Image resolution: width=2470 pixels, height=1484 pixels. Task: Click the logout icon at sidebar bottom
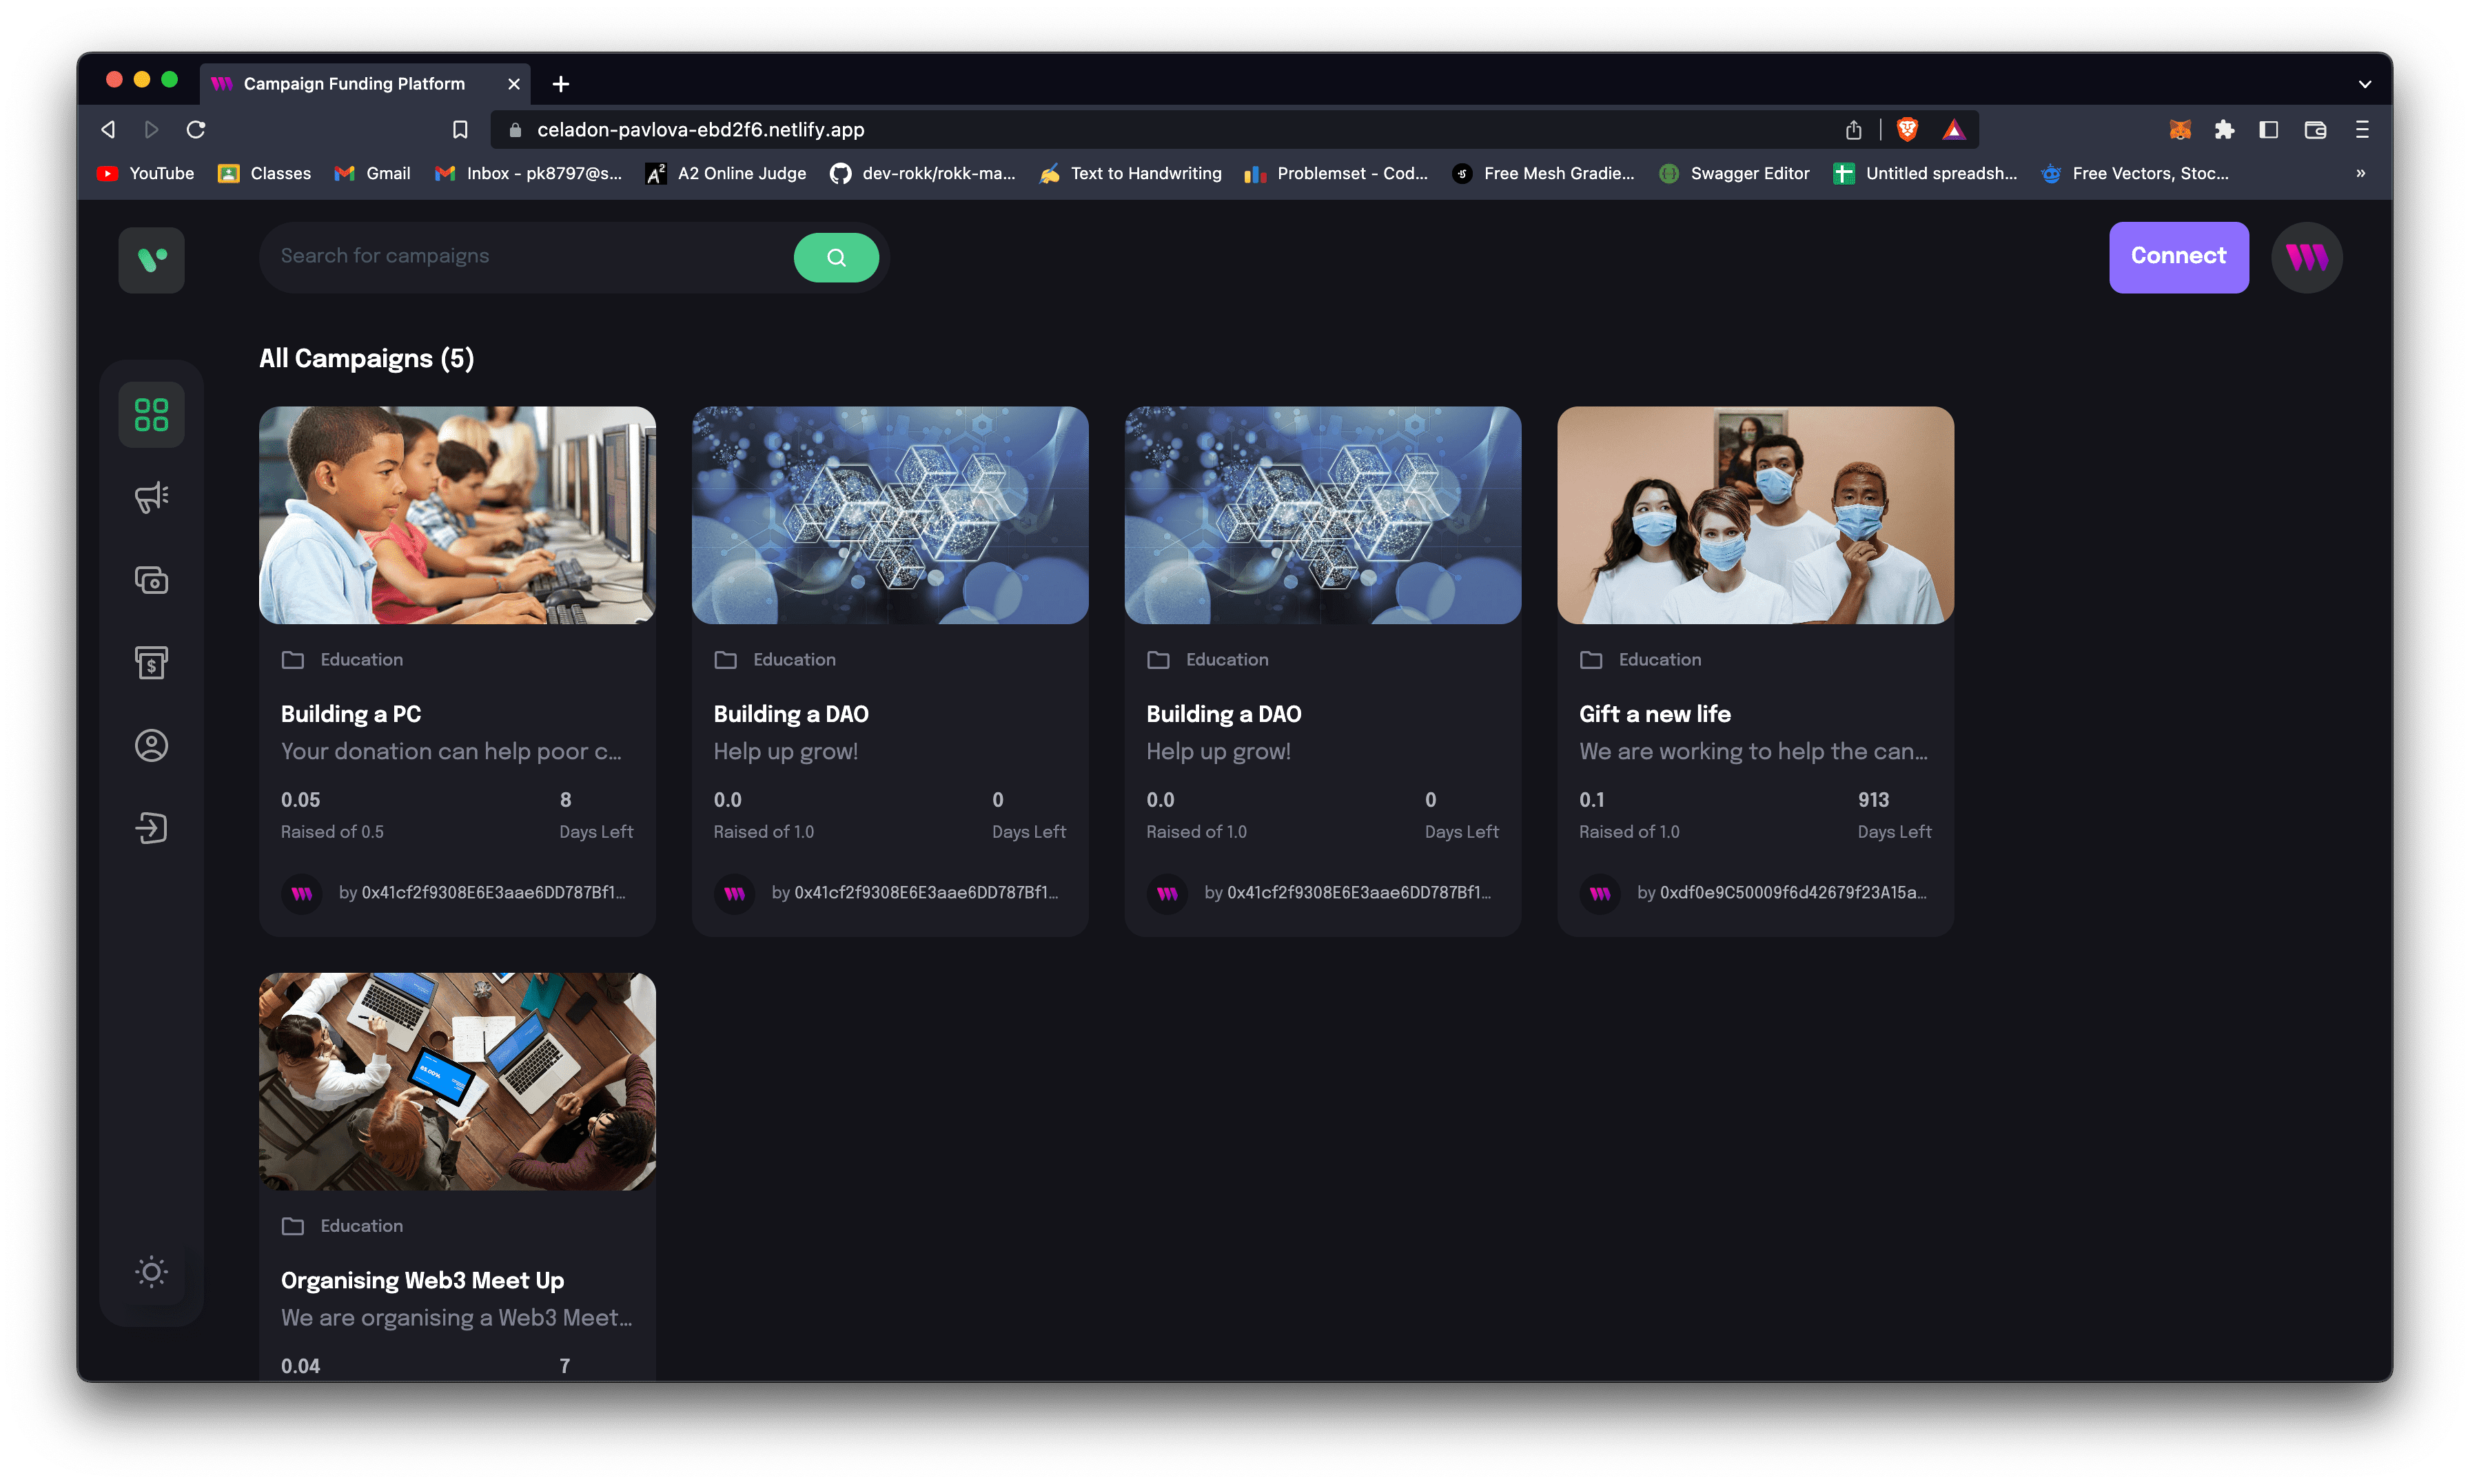click(151, 828)
